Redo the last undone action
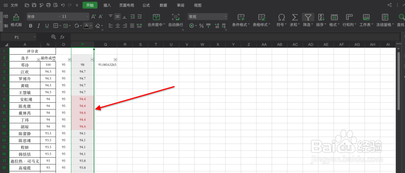405x173 pixels. click(x=70, y=5)
